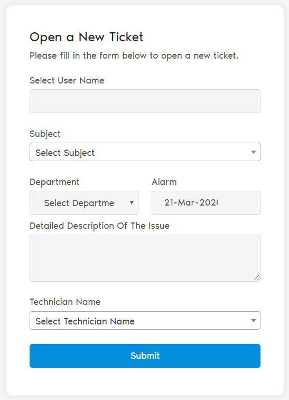Click the Department dropdown triangle arrow
Viewport: 289px width, 400px height.
pyautogui.click(x=132, y=202)
